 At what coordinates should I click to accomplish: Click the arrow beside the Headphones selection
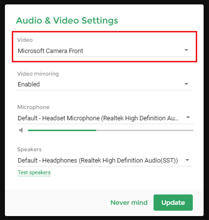coord(187,160)
